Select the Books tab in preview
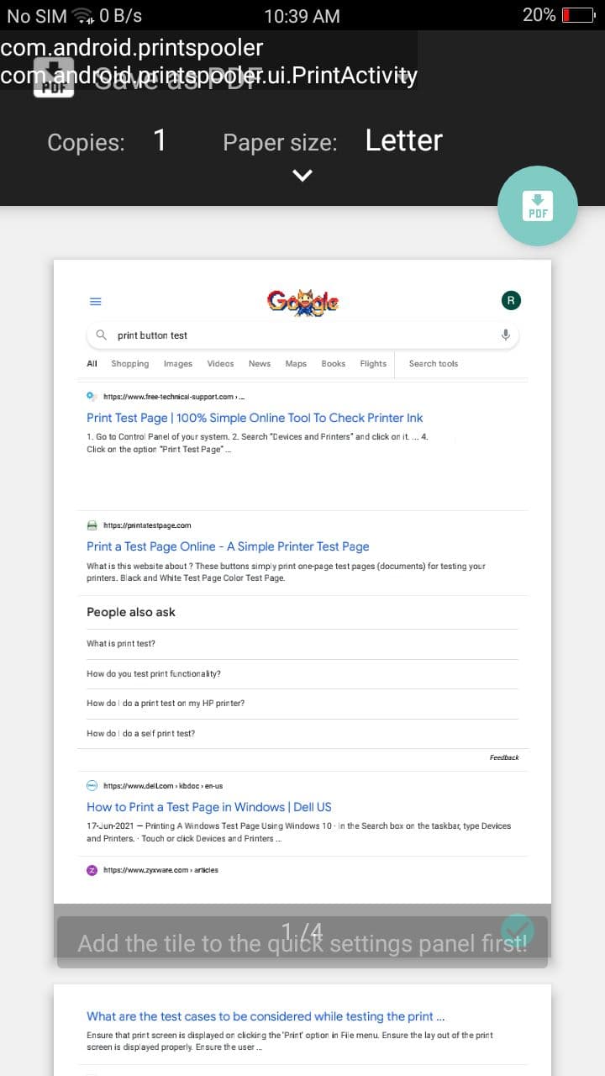Image resolution: width=605 pixels, height=1076 pixels. coord(334,364)
